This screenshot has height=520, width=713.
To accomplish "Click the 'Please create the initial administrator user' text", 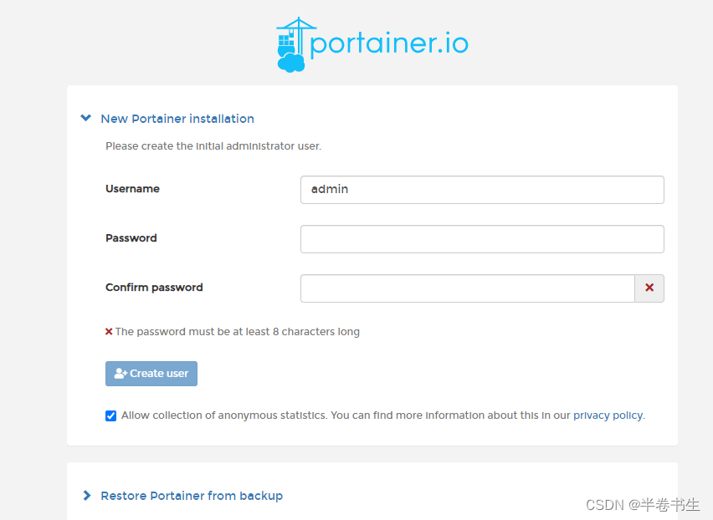I will (x=213, y=145).
